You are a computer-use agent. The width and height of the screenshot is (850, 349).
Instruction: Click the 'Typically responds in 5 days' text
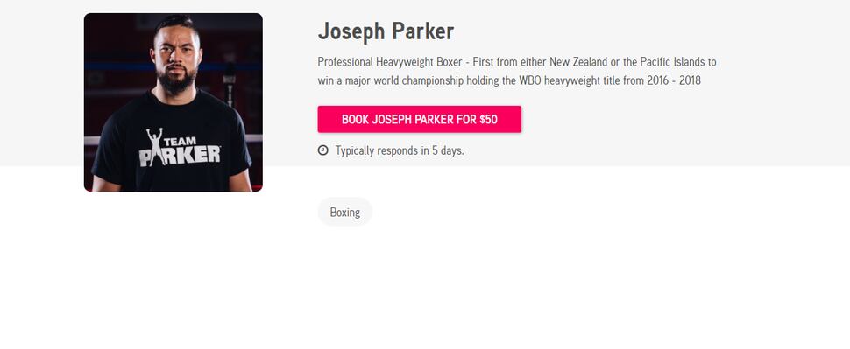point(400,150)
